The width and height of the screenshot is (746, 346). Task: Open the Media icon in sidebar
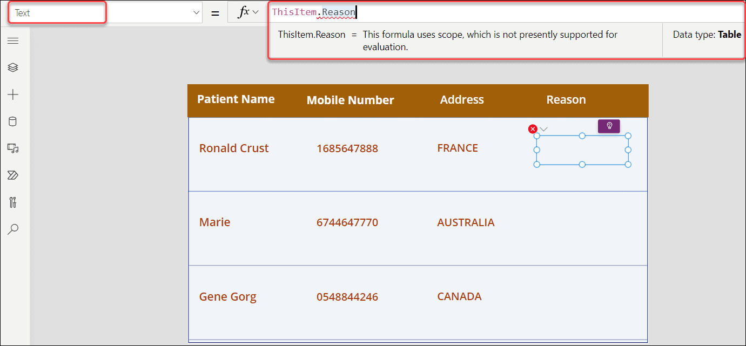[13, 148]
